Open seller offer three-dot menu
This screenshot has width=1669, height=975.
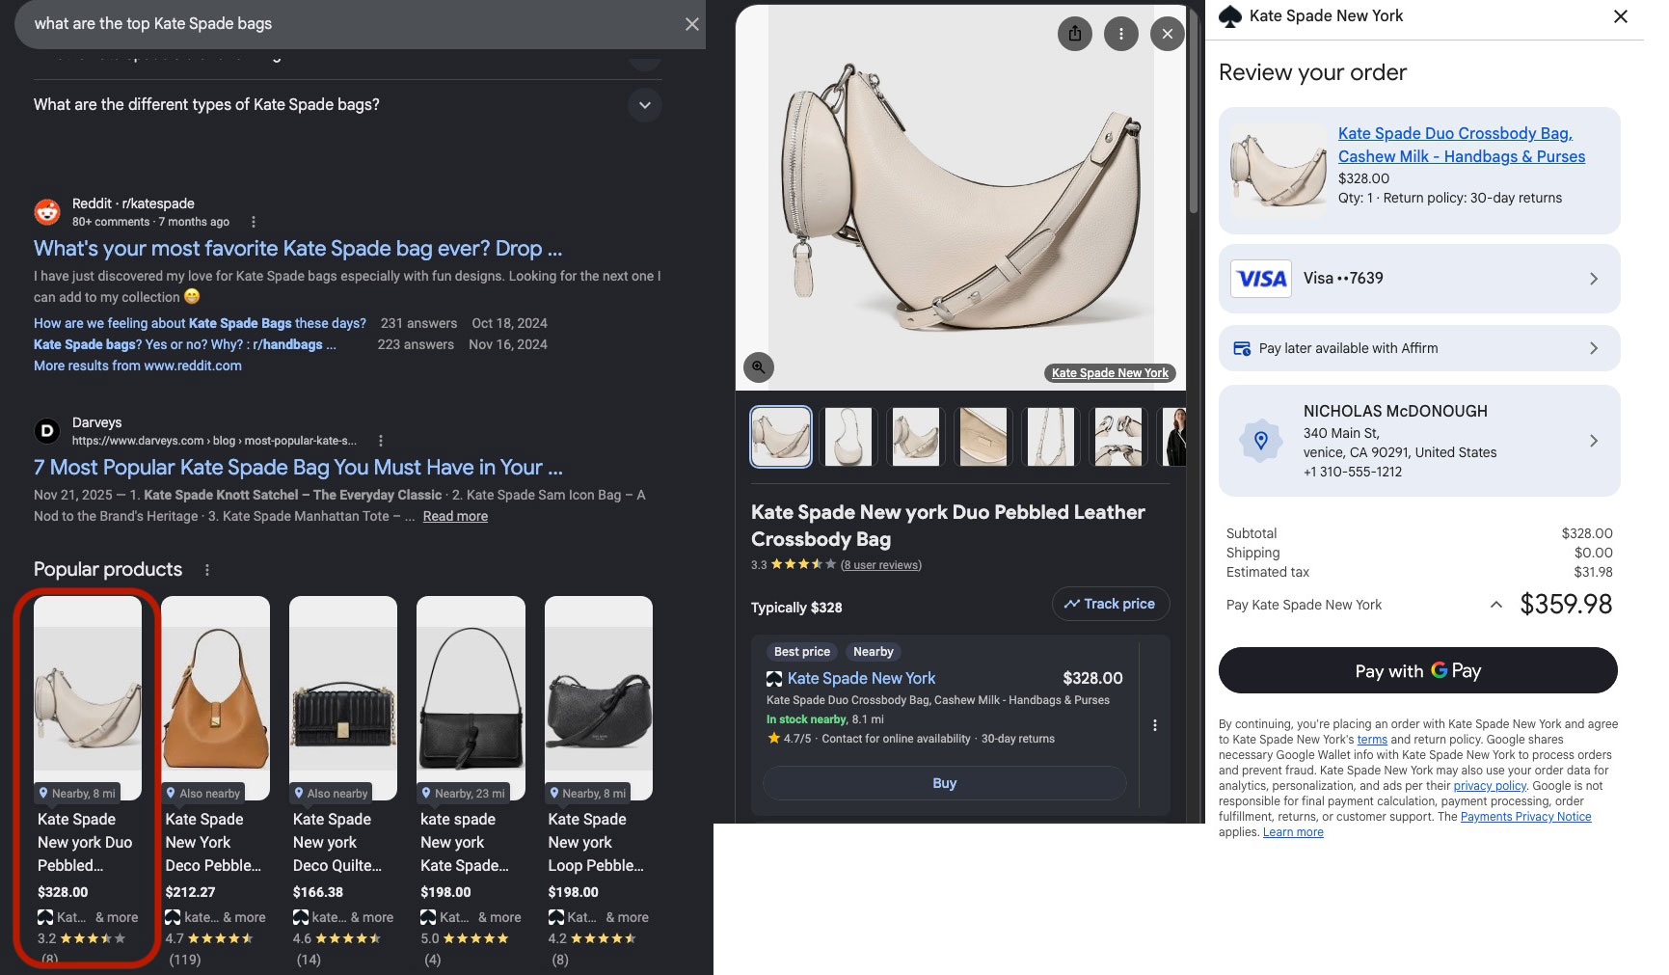click(1155, 725)
